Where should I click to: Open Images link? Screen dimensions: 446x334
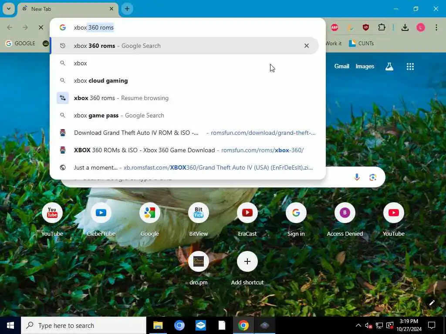365,67
